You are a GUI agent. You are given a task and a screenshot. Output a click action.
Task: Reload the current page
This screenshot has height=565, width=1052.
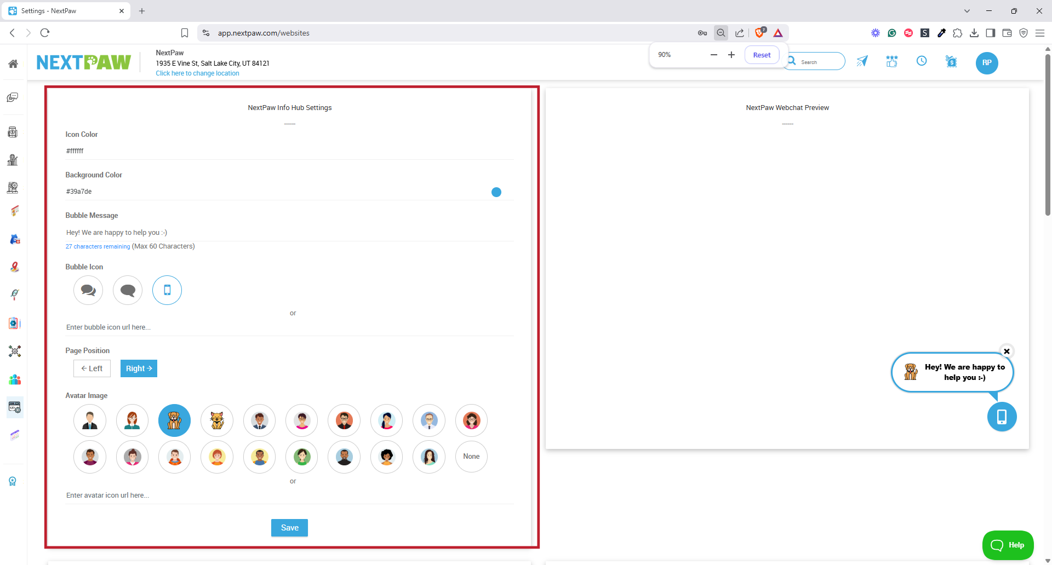click(45, 33)
